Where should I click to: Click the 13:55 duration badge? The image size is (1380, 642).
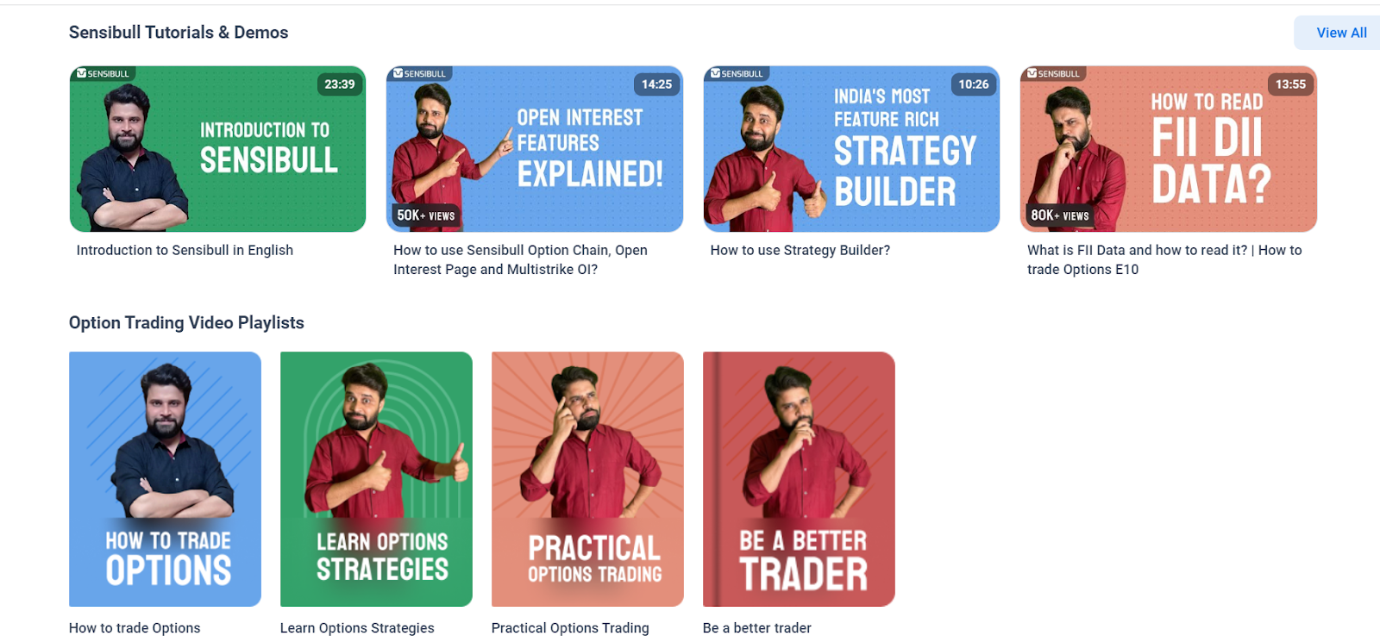point(1290,84)
